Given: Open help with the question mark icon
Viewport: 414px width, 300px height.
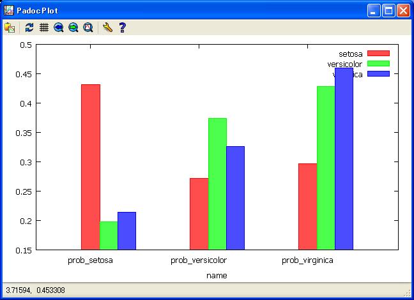Looking at the screenshot, I should [122, 27].
